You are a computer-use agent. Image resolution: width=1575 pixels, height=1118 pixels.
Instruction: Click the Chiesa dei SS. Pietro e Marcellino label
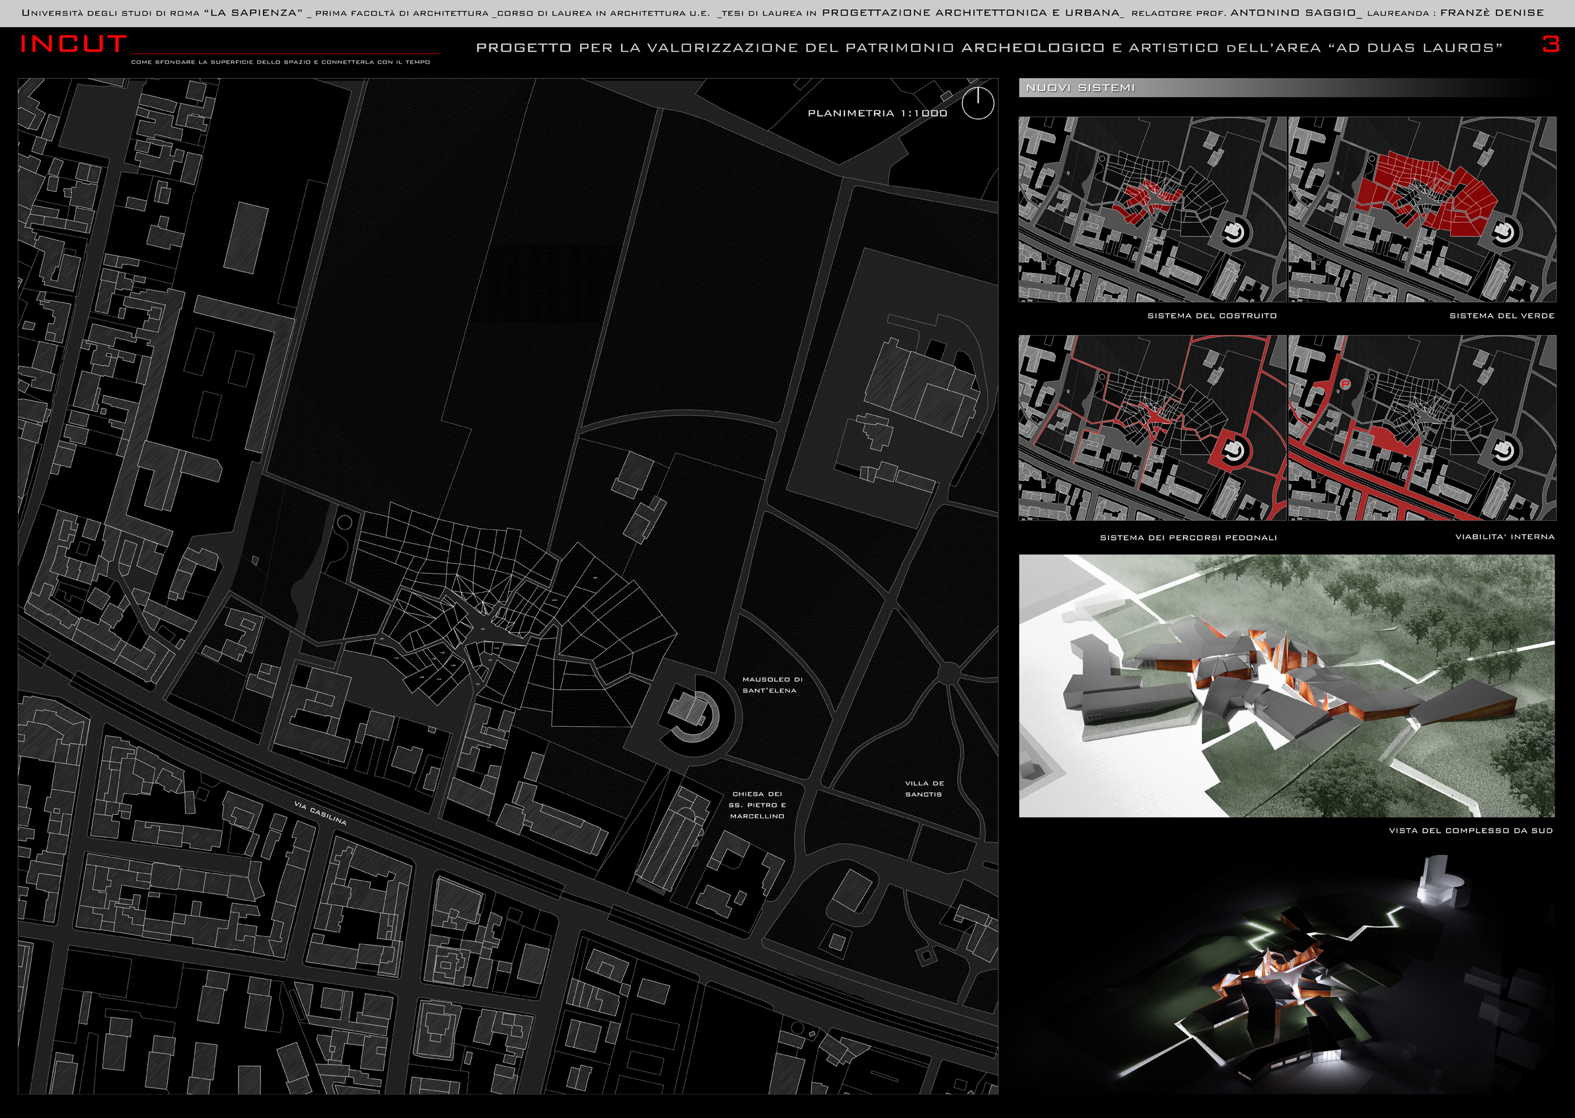pos(757,805)
